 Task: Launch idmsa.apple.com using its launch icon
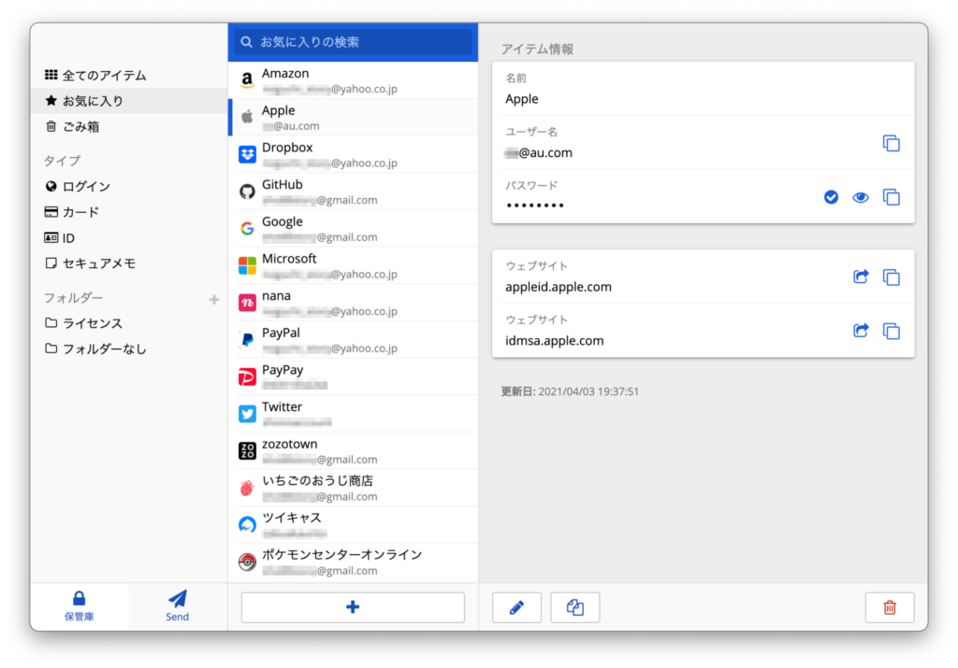click(x=861, y=331)
